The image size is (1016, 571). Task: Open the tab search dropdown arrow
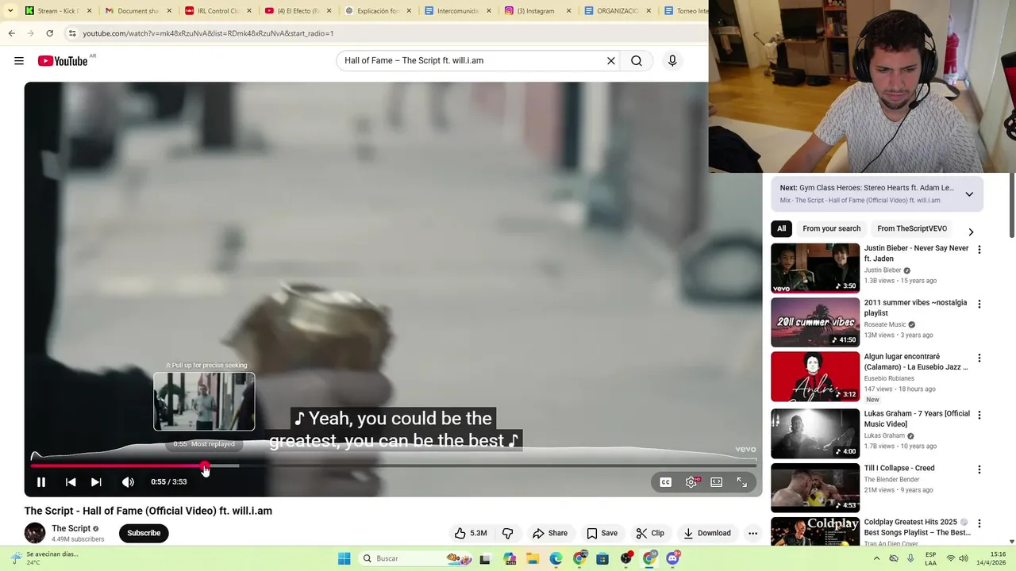point(10,11)
